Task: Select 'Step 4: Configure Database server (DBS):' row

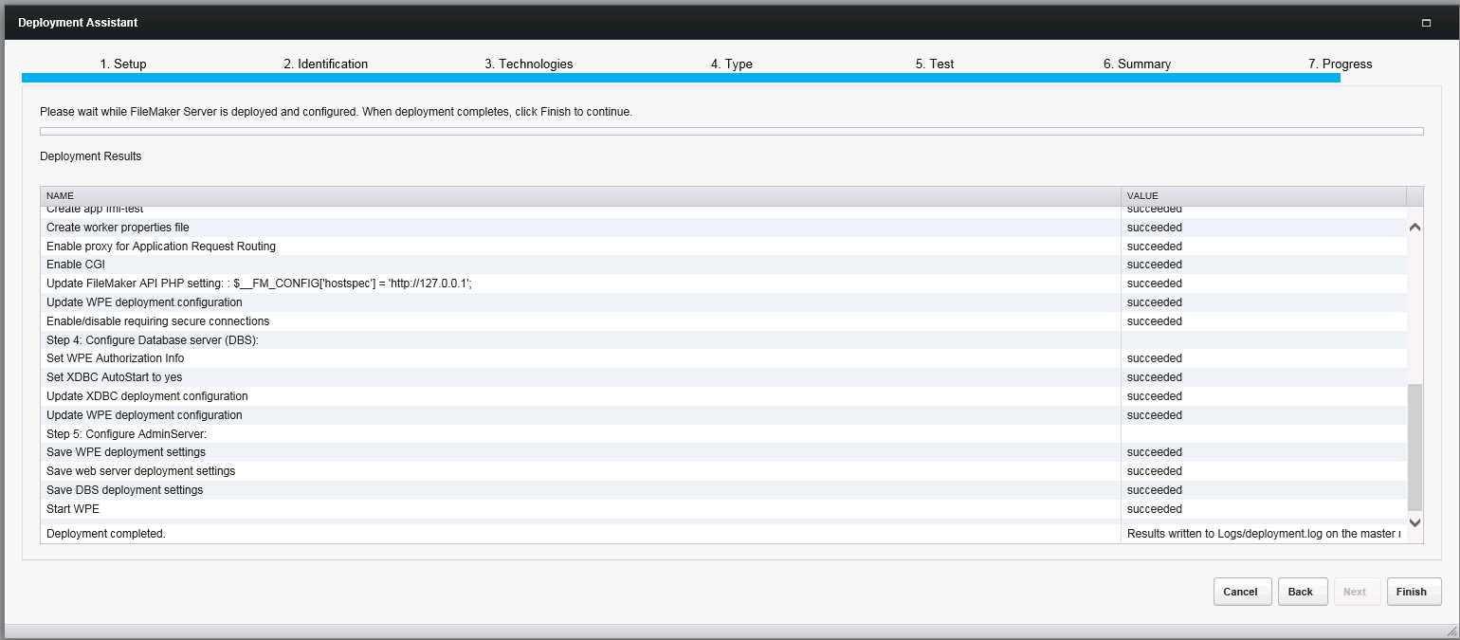Action: point(724,339)
